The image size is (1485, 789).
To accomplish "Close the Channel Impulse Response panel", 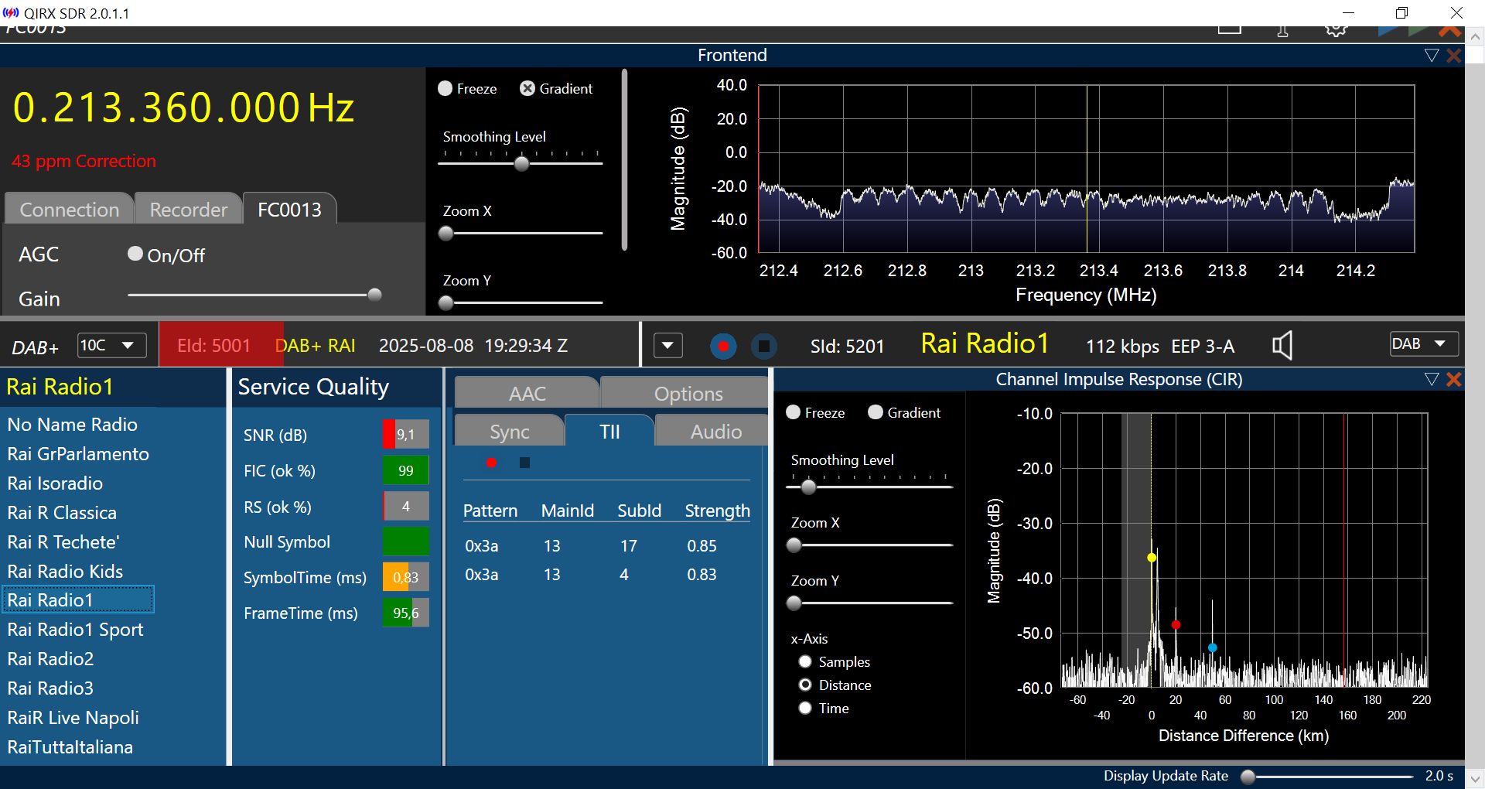I will tap(1454, 379).
